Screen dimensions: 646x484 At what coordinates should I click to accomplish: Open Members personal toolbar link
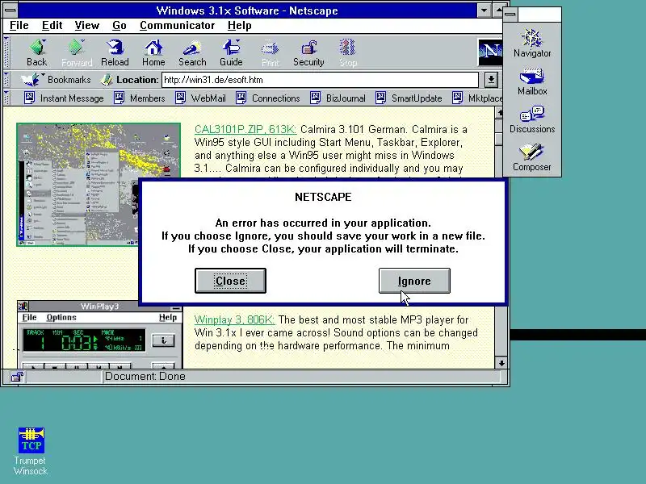140,98
